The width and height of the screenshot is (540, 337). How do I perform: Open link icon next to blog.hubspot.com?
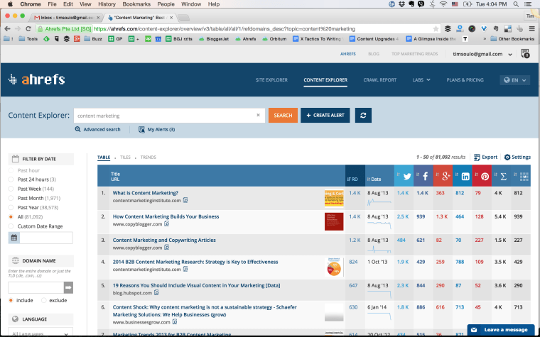(x=156, y=292)
